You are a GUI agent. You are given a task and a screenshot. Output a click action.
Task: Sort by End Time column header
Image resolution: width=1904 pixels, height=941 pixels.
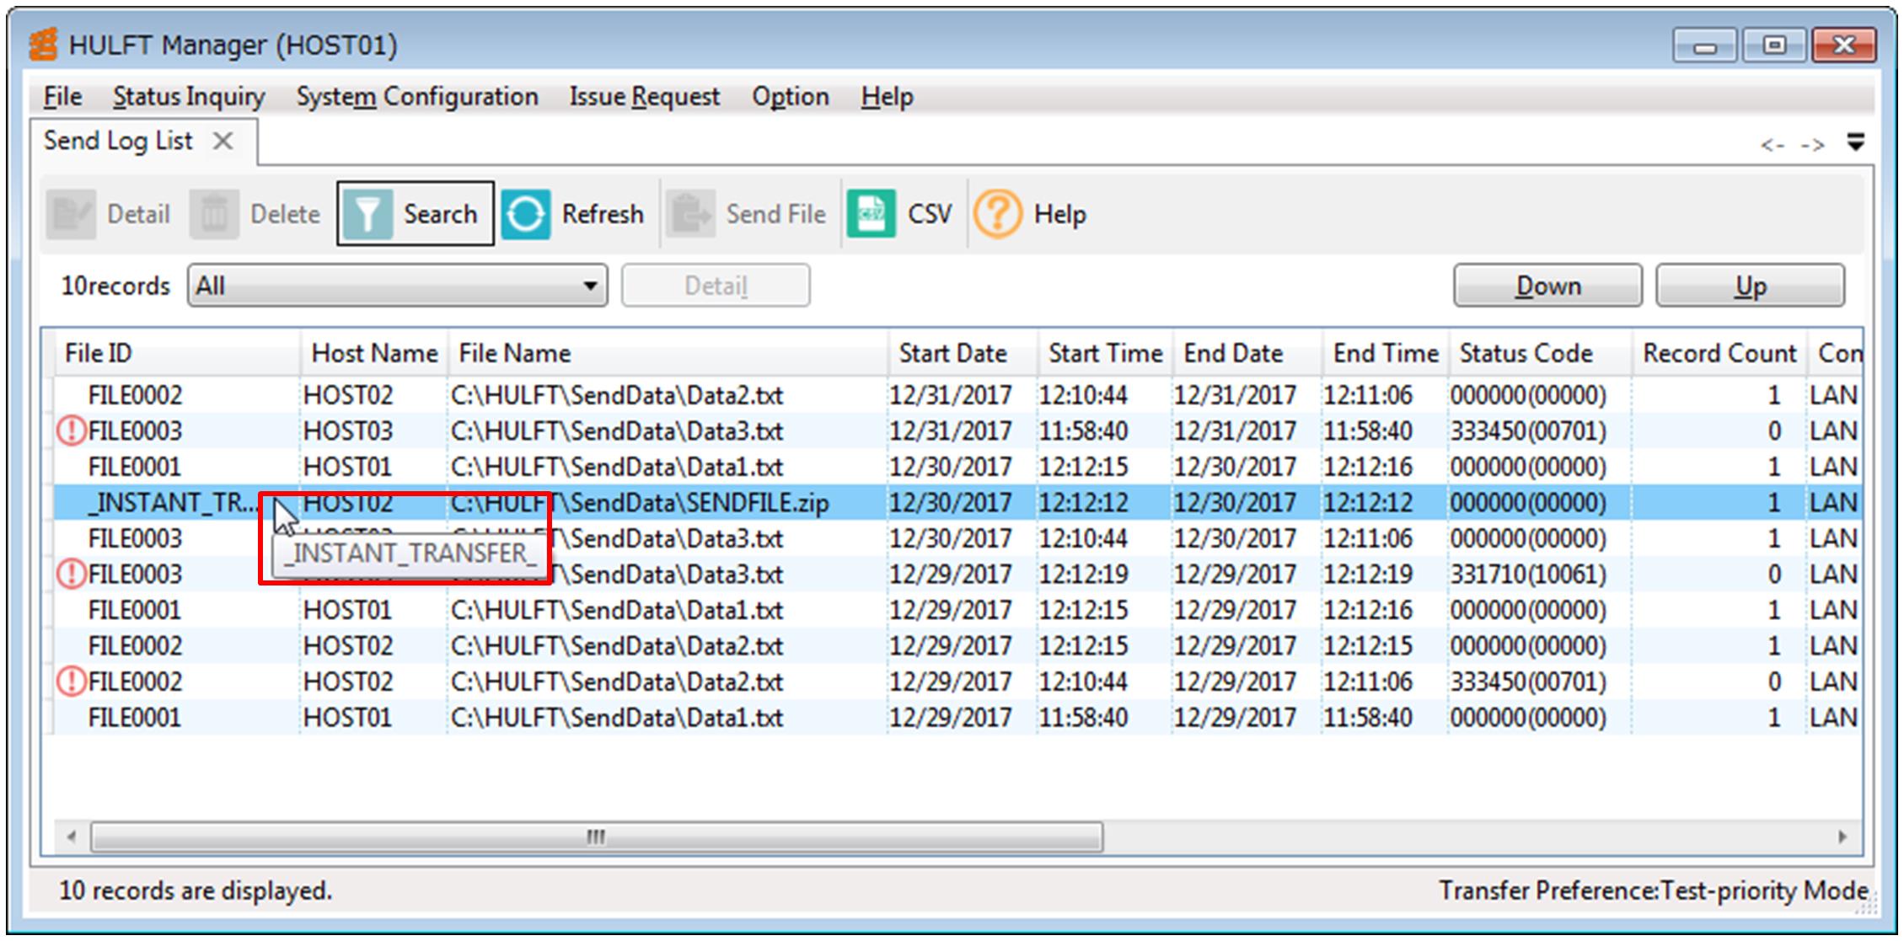click(x=1385, y=353)
